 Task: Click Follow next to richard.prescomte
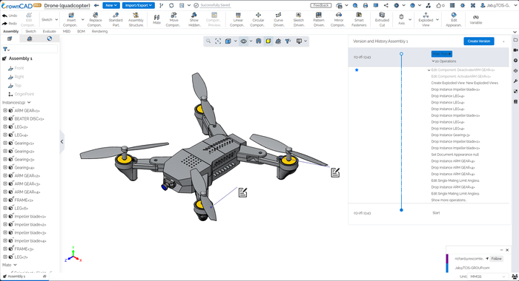pyautogui.click(x=496, y=259)
